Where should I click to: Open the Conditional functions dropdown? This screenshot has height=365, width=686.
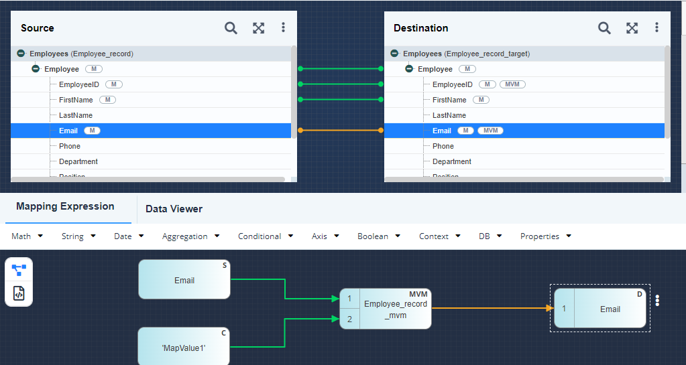click(x=266, y=236)
